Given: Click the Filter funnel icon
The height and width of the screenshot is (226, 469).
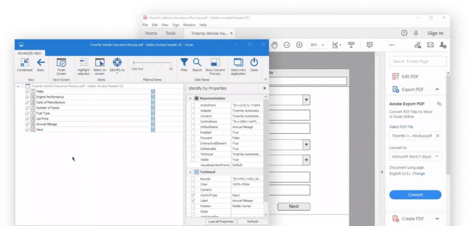Looking at the screenshot, I should tap(184, 62).
